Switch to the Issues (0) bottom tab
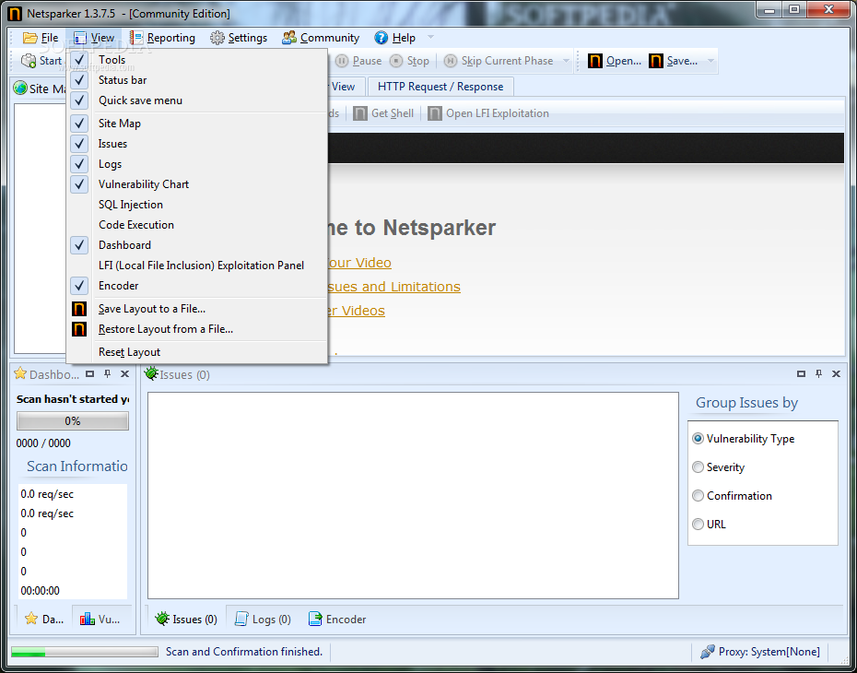The height and width of the screenshot is (673, 857). click(186, 619)
